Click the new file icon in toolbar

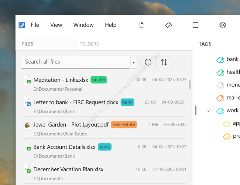(x=141, y=25)
